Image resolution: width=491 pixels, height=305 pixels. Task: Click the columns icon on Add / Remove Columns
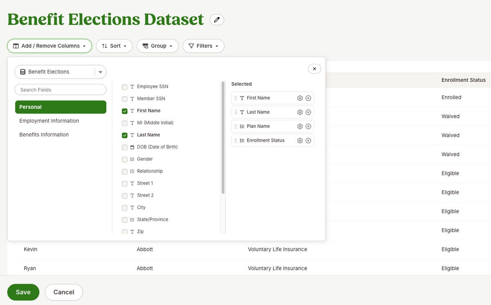(x=16, y=46)
